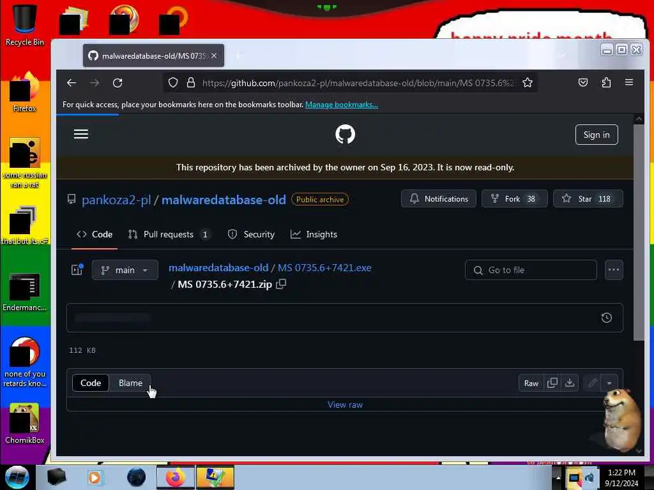Expand the file tree side panel icon
The height and width of the screenshot is (490, 654).
click(x=77, y=270)
